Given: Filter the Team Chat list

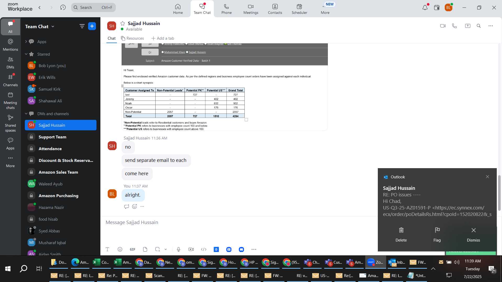Looking at the screenshot, I should click(82, 26).
